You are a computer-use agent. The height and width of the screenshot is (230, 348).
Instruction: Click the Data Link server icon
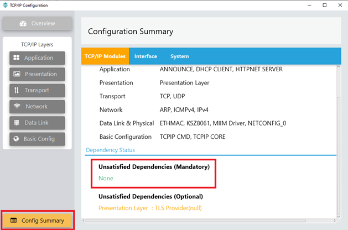[x=17, y=123]
